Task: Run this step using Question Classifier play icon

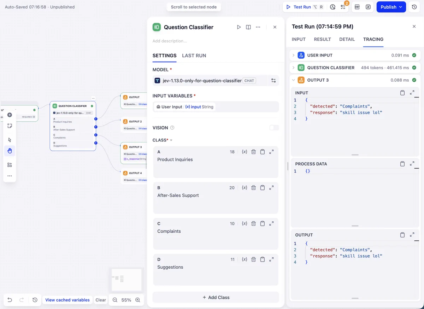Action: (239, 27)
